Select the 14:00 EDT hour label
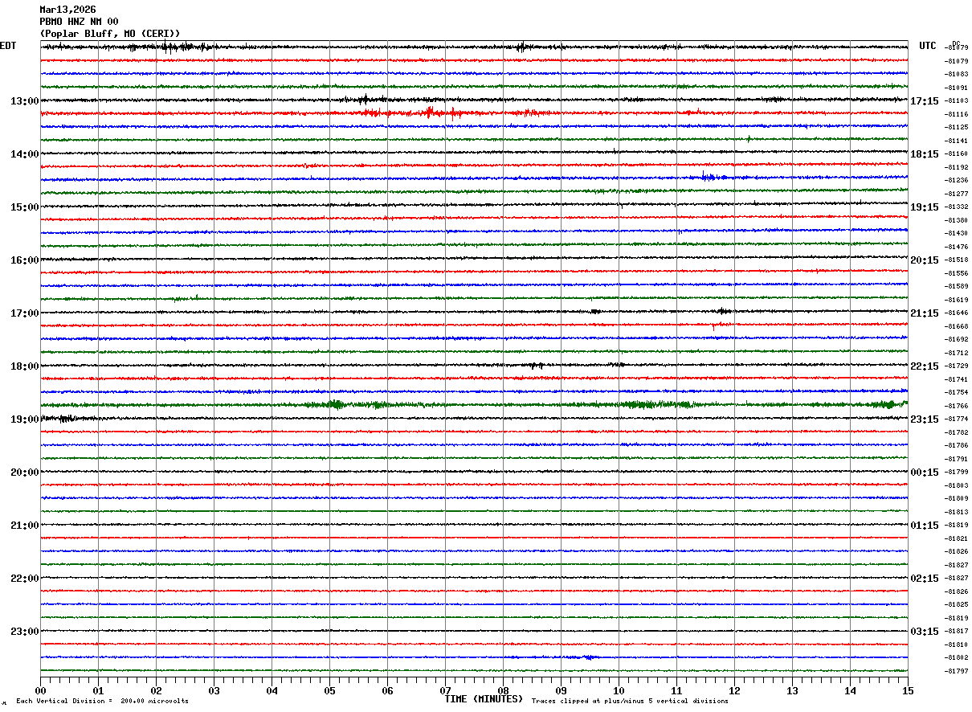The image size is (972, 712). 25,154
